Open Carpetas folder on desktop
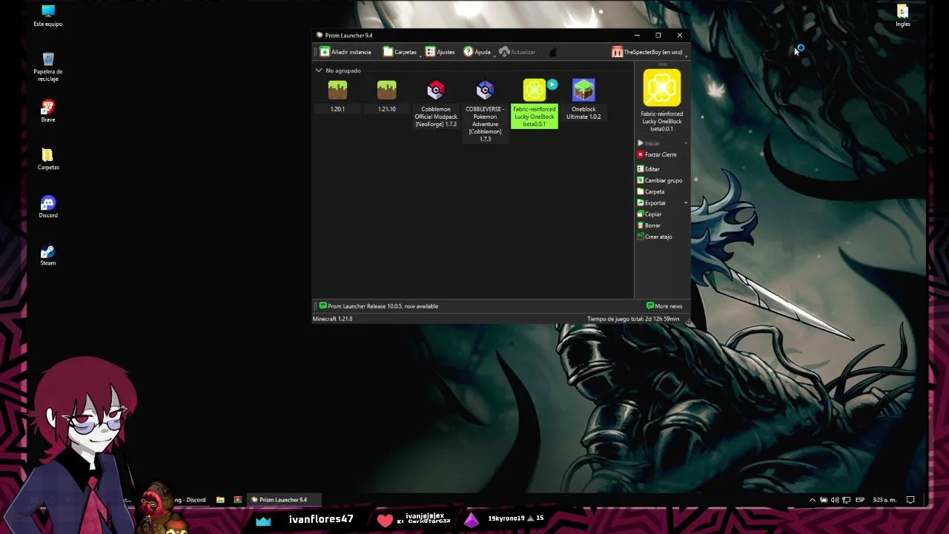Image resolution: width=949 pixels, height=534 pixels. pyautogui.click(x=48, y=159)
